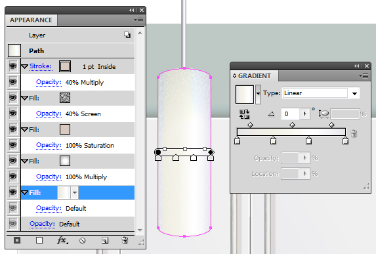Viewport: 376px width, 254px height.
Task: Collapse the pattern Fill disclosure triangle
Action: (x=25, y=98)
